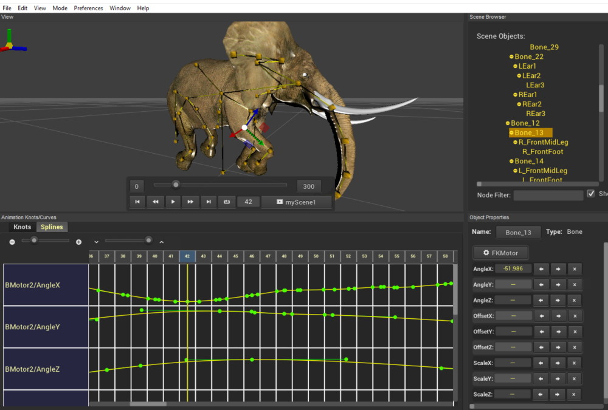Collapse the REar1 tree node
This screenshot has height=410, width=608.
pos(516,95)
